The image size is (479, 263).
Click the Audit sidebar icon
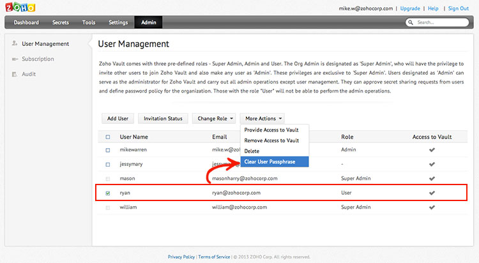[14, 74]
